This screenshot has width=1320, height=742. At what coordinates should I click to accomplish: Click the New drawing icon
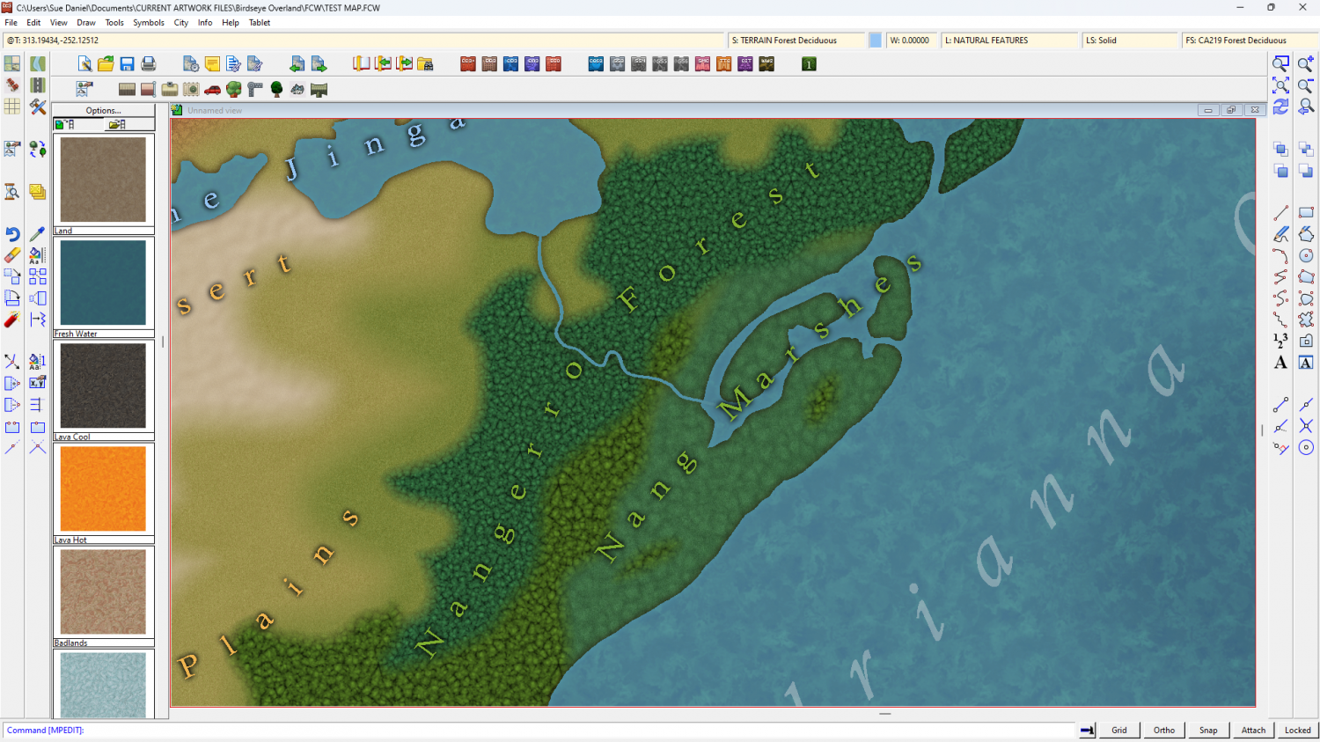pyautogui.click(x=84, y=63)
